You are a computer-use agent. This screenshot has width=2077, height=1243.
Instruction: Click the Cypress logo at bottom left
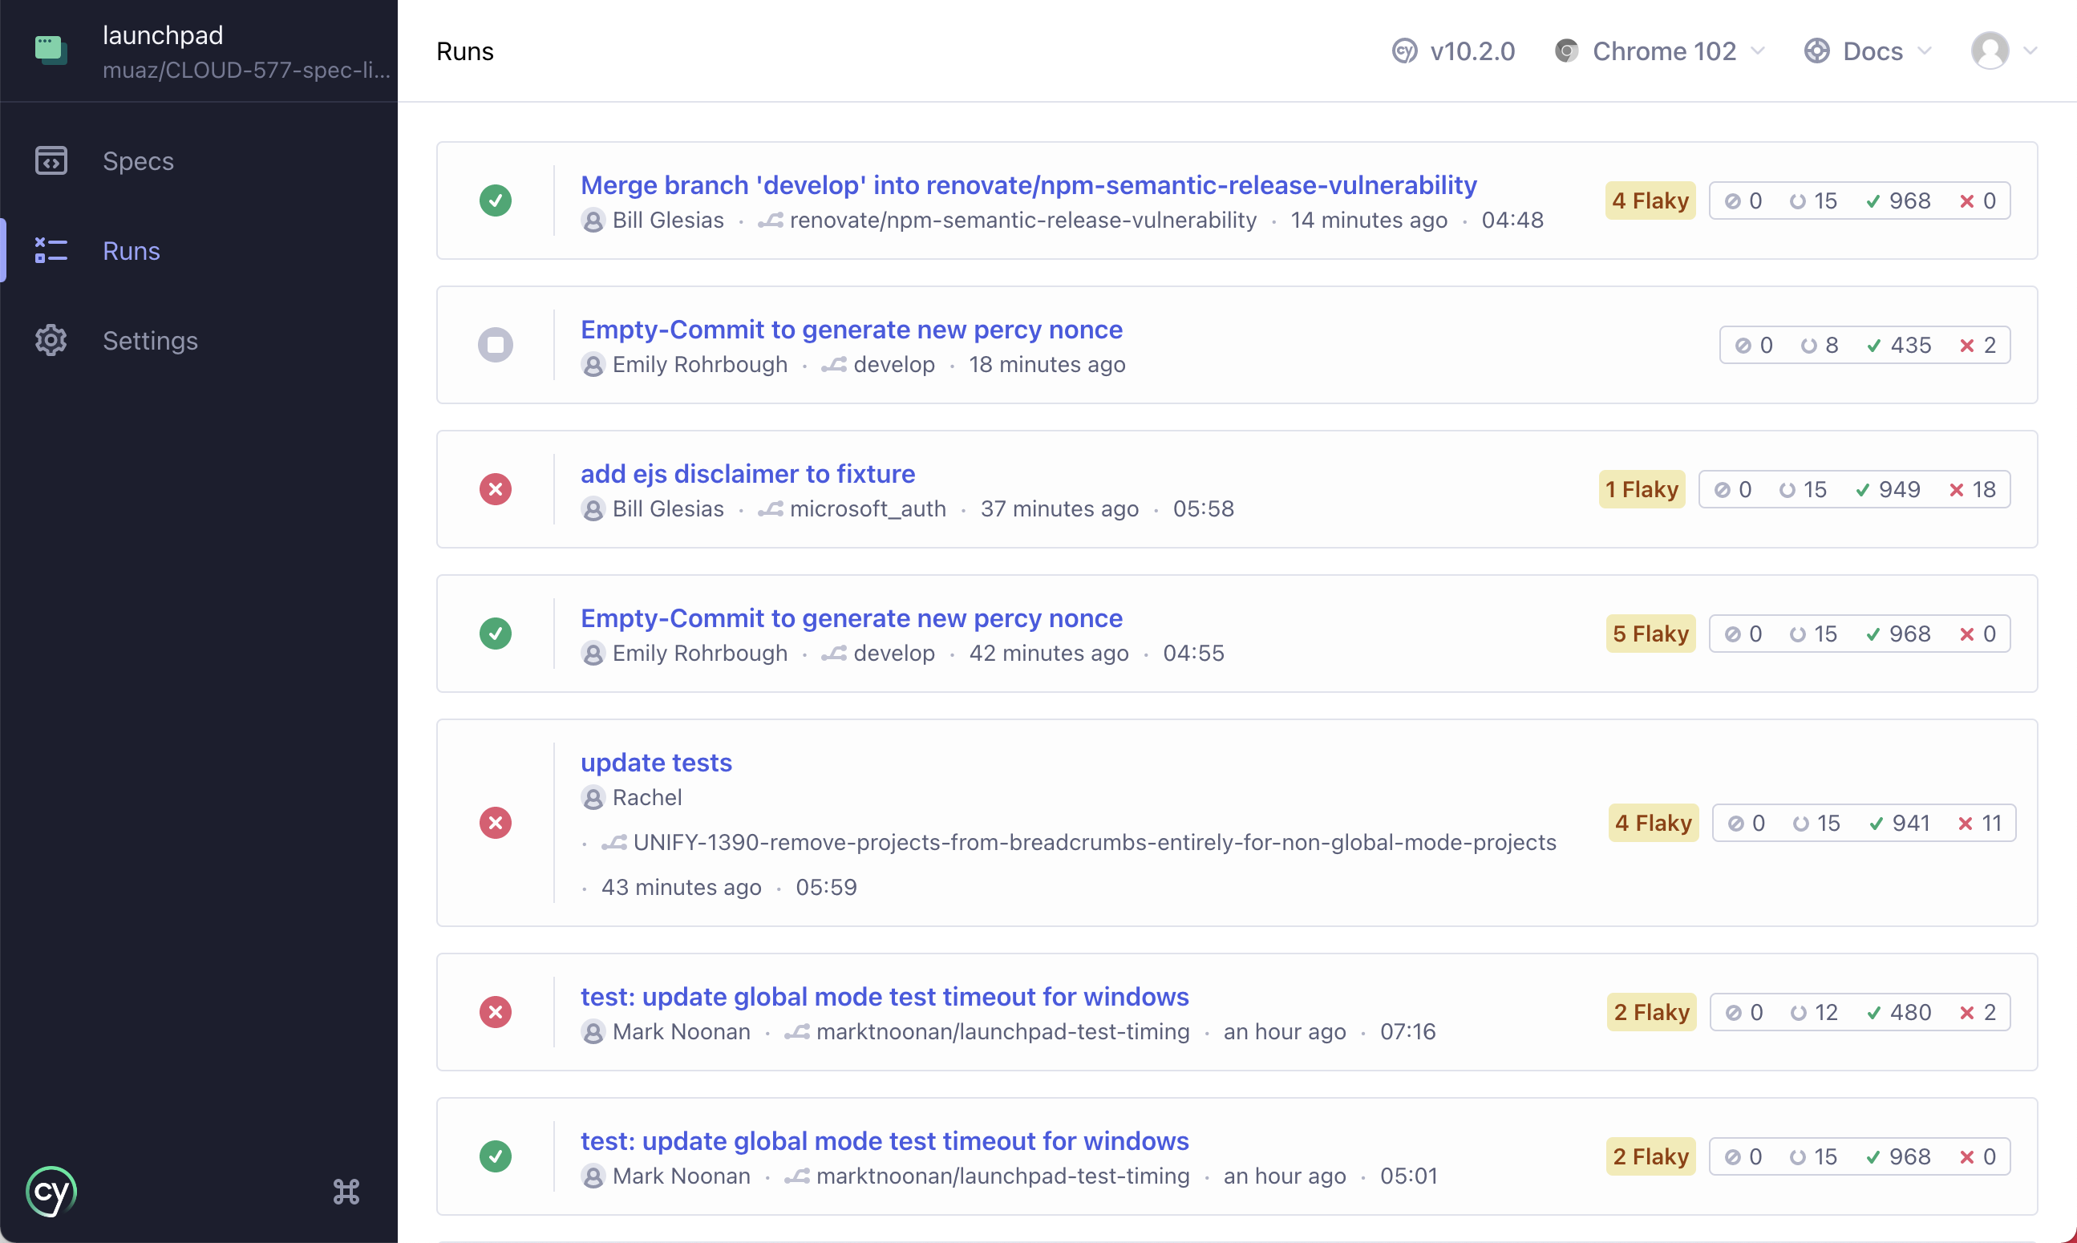click(x=51, y=1191)
